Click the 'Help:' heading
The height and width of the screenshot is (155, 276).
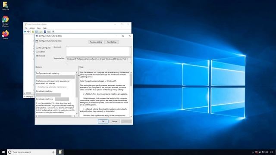coord(82,67)
